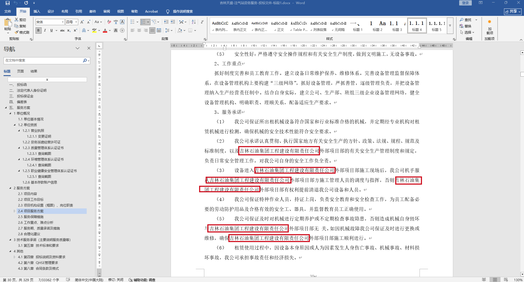
Task: Align text to the left
Action: (133, 30)
